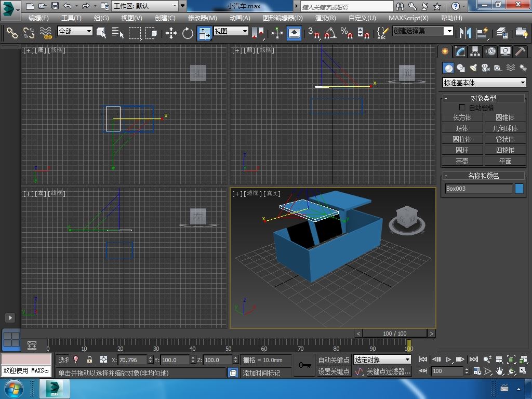Click the 3ds Max taskbar button
The height and width of the screenshot is (399, 532).
[55, 389]
